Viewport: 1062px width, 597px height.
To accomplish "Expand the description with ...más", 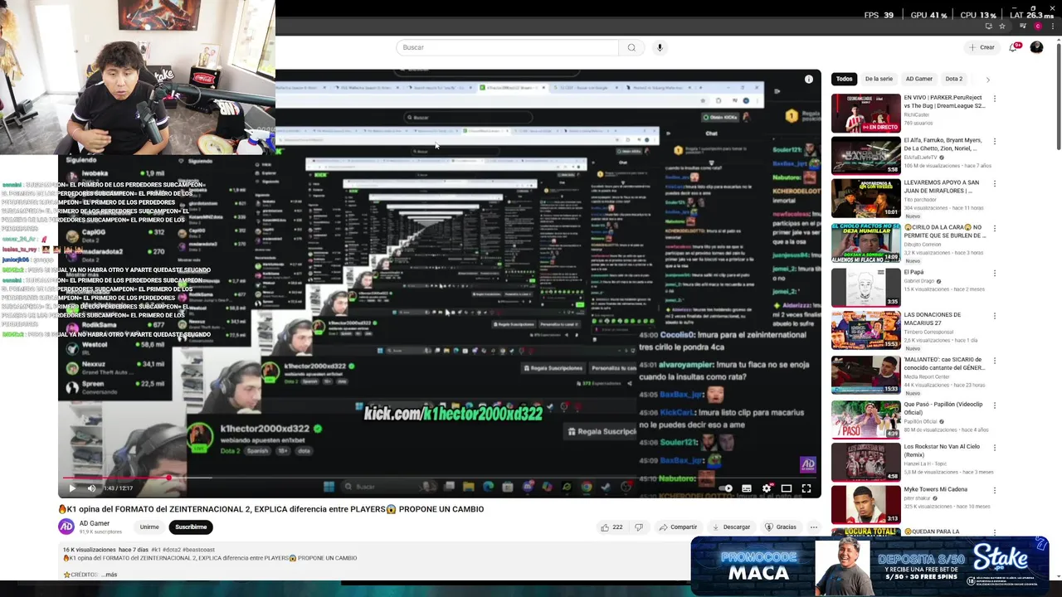I will point(110,574).
